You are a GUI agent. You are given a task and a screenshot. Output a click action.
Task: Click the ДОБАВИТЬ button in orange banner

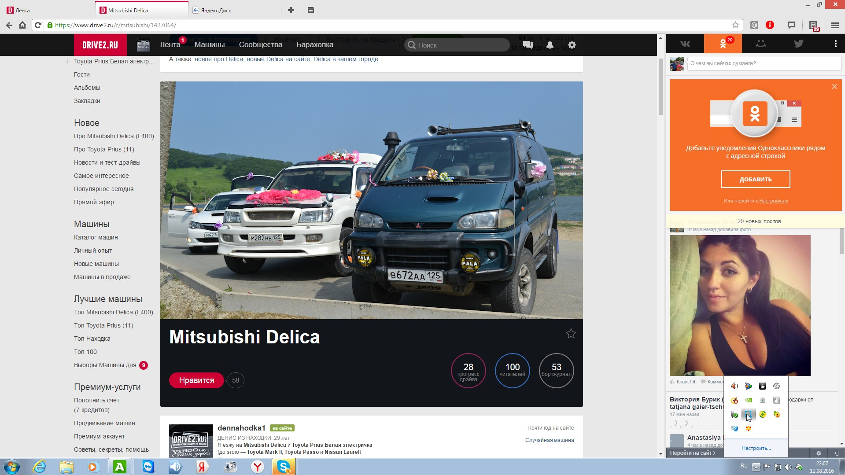(x=756, y=179)
